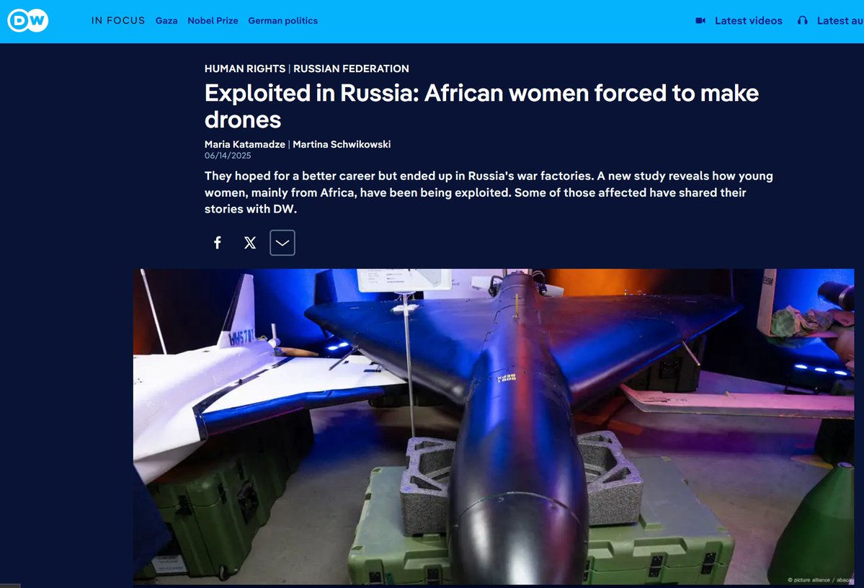Open Latest audio link
This screenshot has height=588, width=864.
(839, 20)
